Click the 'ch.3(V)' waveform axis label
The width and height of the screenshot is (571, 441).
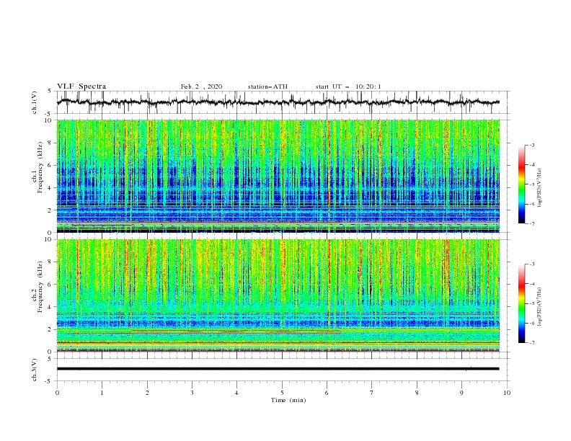tap(35, 370)
